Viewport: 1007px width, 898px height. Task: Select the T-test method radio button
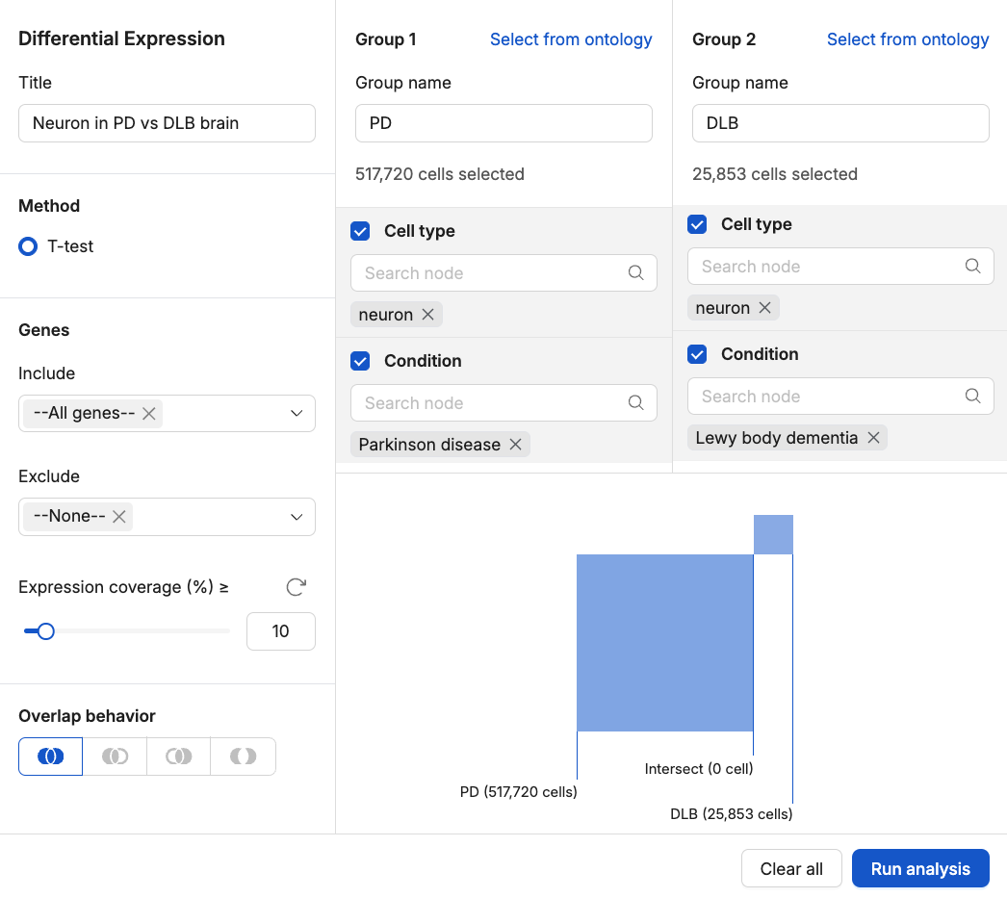[x=29, y=246]
